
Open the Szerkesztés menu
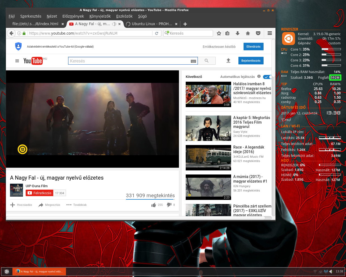31,16
